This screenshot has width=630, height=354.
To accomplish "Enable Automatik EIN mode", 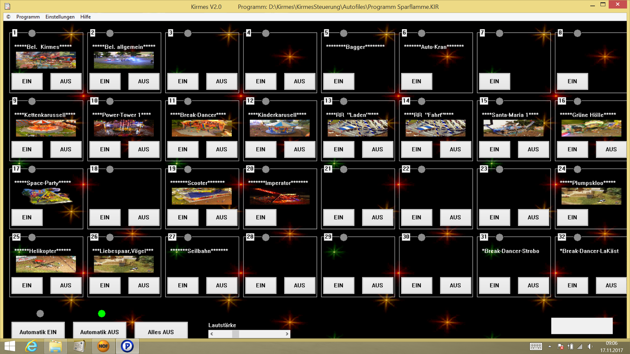I will click(x=38, y=331).
